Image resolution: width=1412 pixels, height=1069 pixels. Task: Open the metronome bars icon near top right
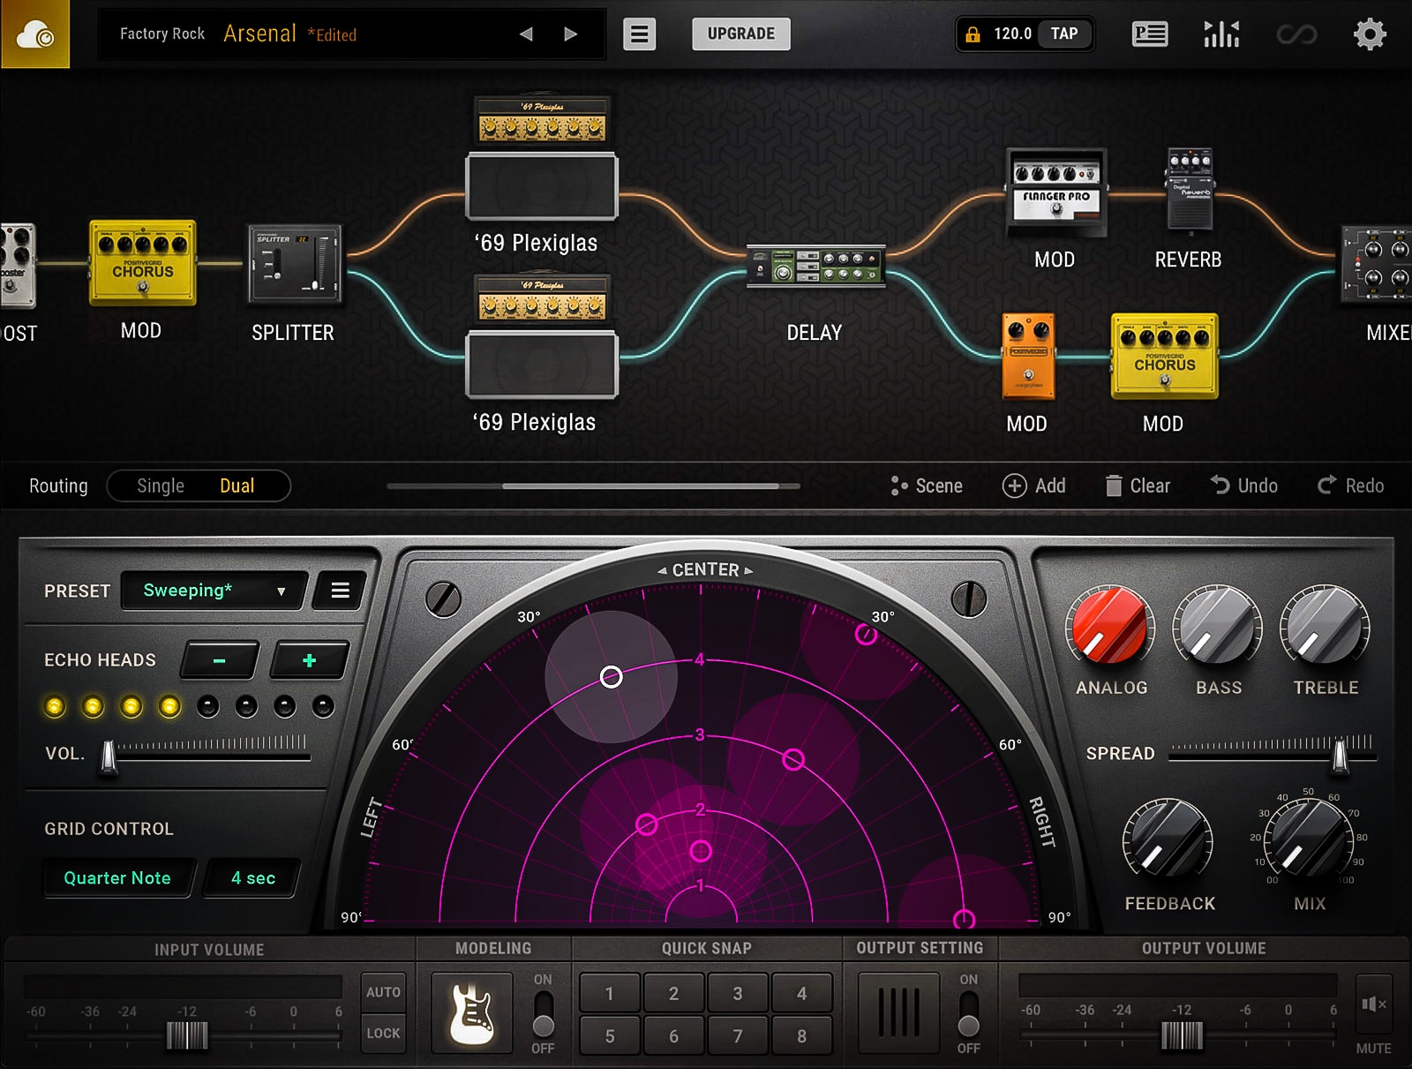pos(1221,34)
